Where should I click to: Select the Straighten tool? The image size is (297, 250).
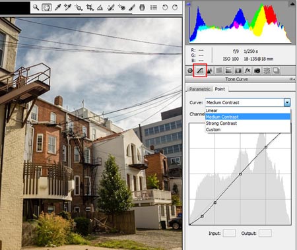[x=100, y=8]
